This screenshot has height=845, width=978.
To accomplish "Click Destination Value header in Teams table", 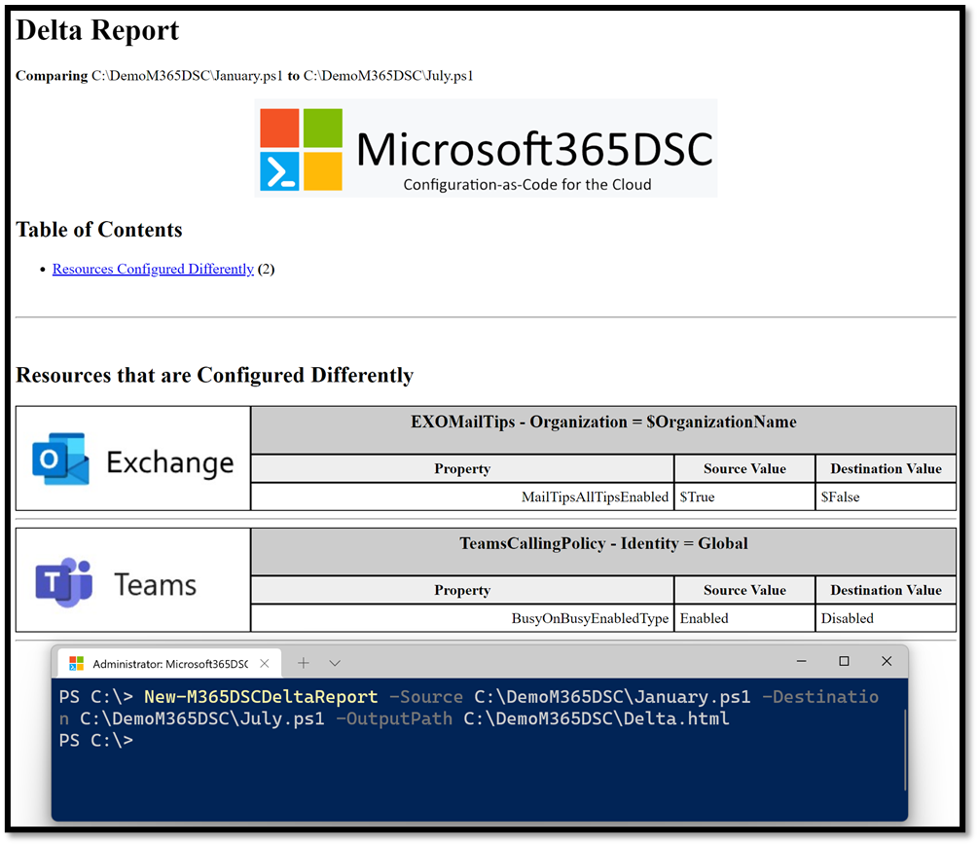I will click(x=886, y=590).
